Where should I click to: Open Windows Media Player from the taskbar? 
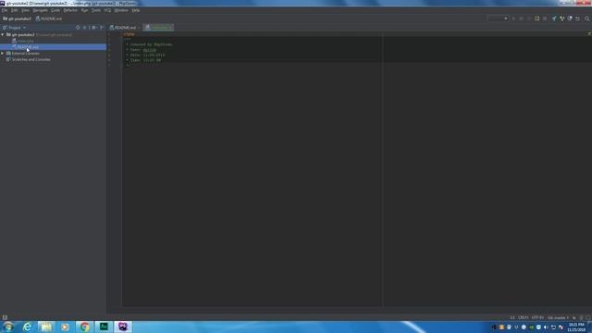pyautogui.click(x=65, y=327)
